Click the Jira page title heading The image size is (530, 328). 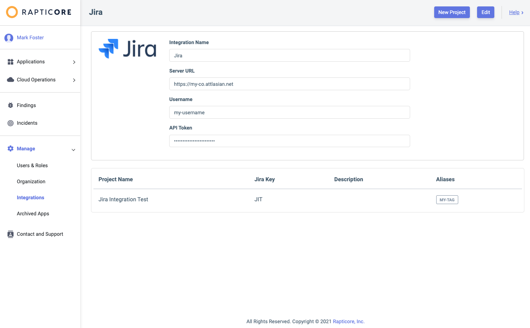[96, 12]
